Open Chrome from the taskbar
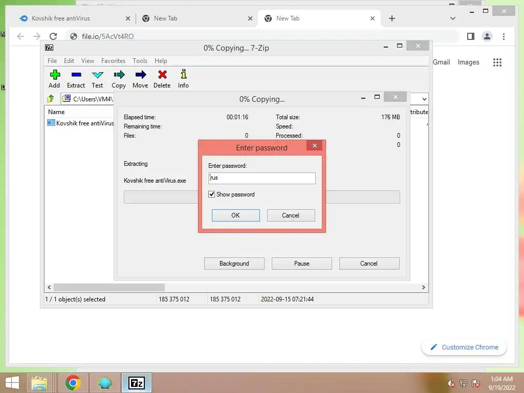Screen dimensions: 524x393 [x=73, y=383]
